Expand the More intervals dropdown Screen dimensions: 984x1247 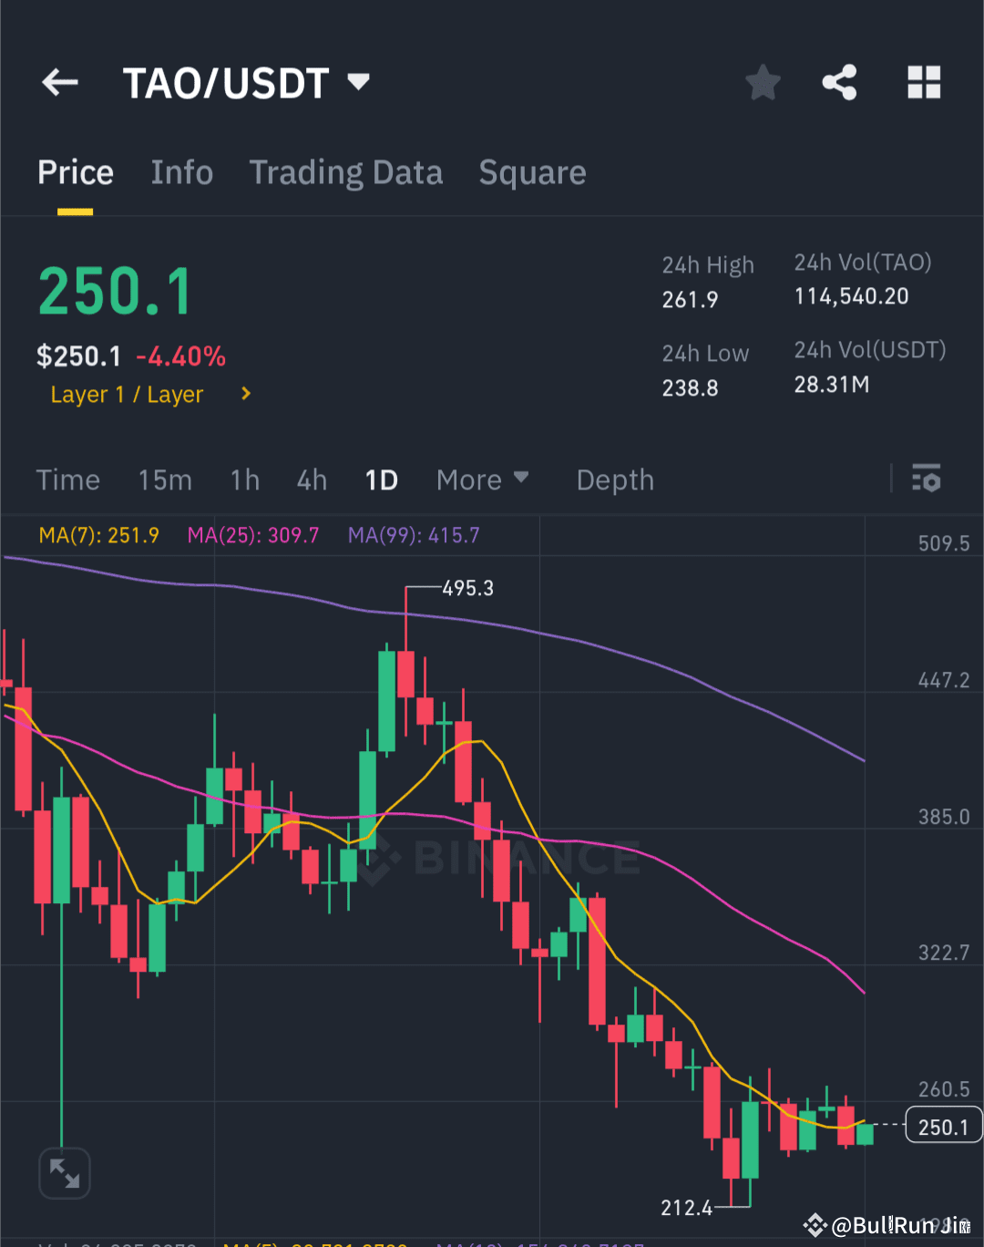tap(482, 479)
